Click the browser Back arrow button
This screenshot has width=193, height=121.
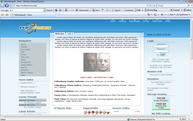click(x=2, y=5)
